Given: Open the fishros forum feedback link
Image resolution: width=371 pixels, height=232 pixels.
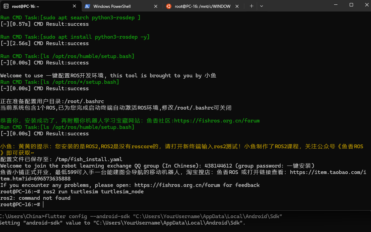Looking at the screenshot, I should [177, 185].
